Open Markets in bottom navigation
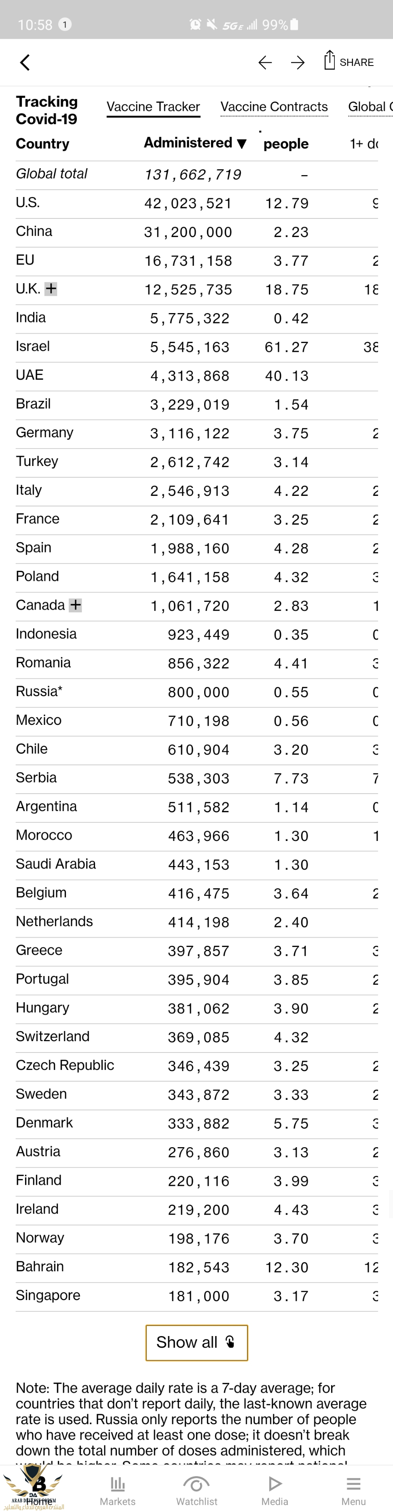 pyautogui.click(x=117, y=1490)
